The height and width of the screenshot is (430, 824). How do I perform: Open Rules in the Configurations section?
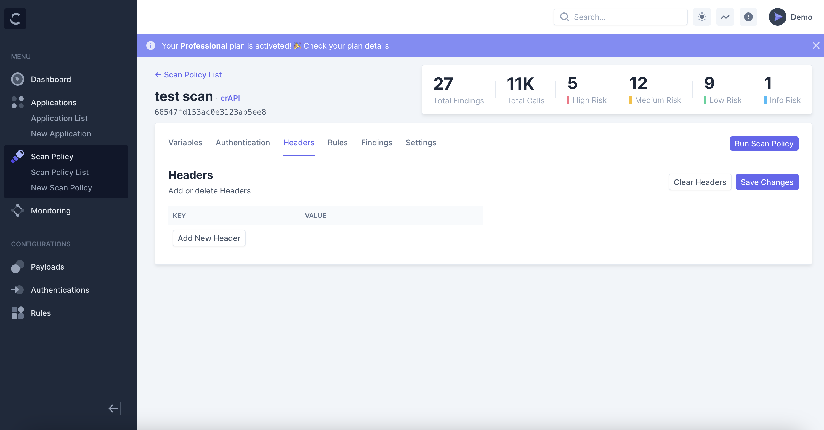[x=41, y=313]
